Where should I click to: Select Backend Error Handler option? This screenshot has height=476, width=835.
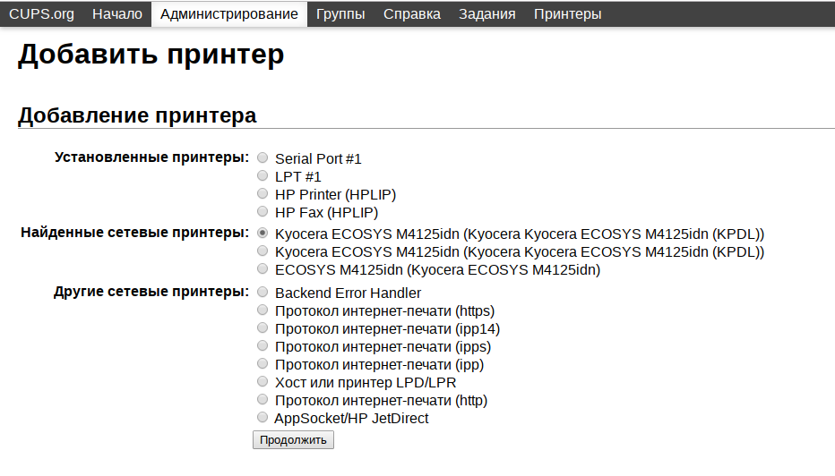point(263,292)
